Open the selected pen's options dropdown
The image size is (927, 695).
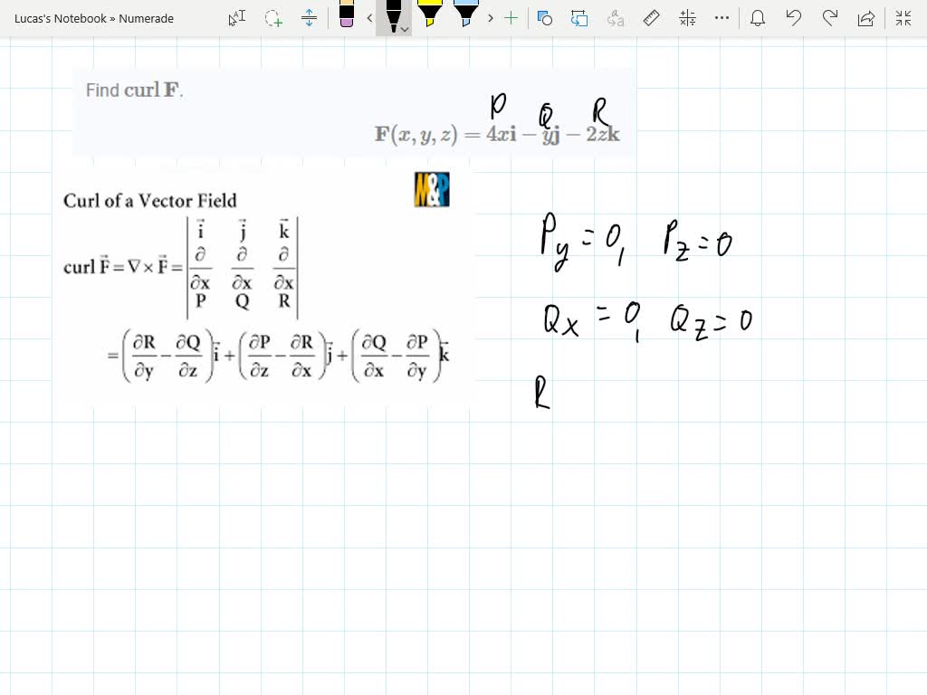coord(405,29)
